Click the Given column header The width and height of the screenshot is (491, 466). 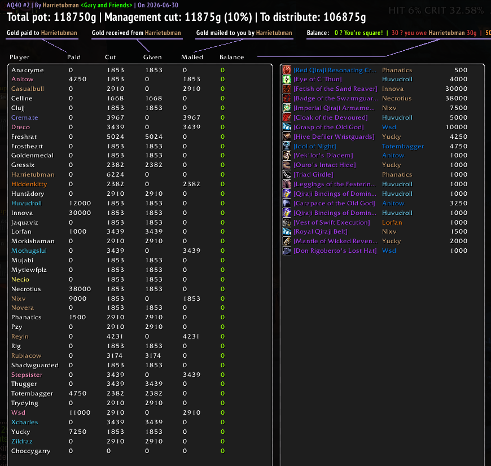(152, 58)
